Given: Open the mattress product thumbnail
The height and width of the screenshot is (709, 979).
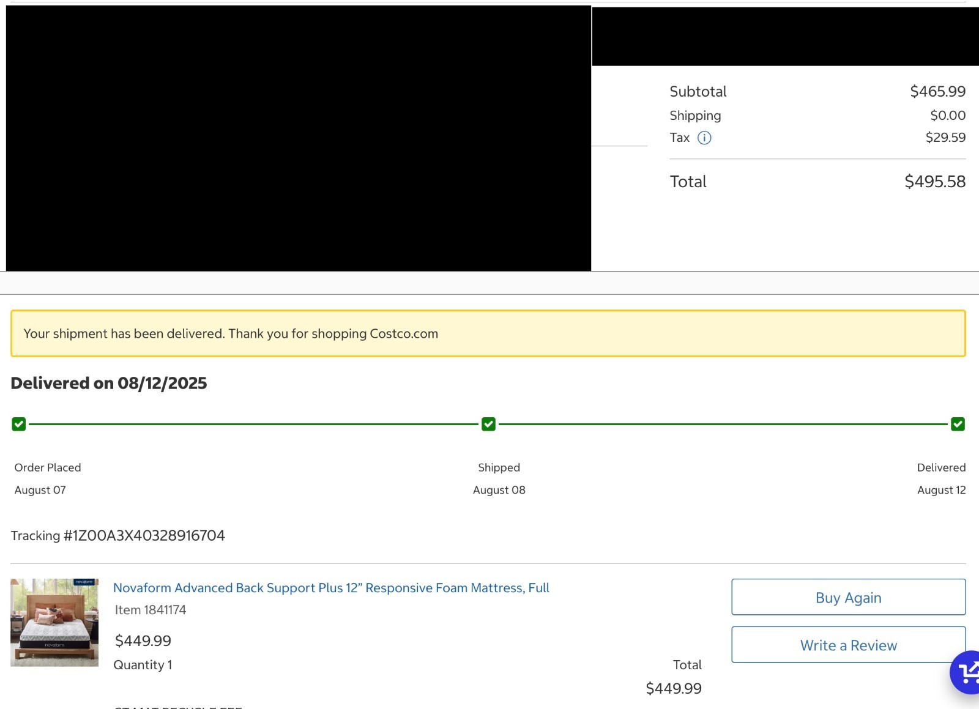Looking at the screenshot, I should (54, 623).
